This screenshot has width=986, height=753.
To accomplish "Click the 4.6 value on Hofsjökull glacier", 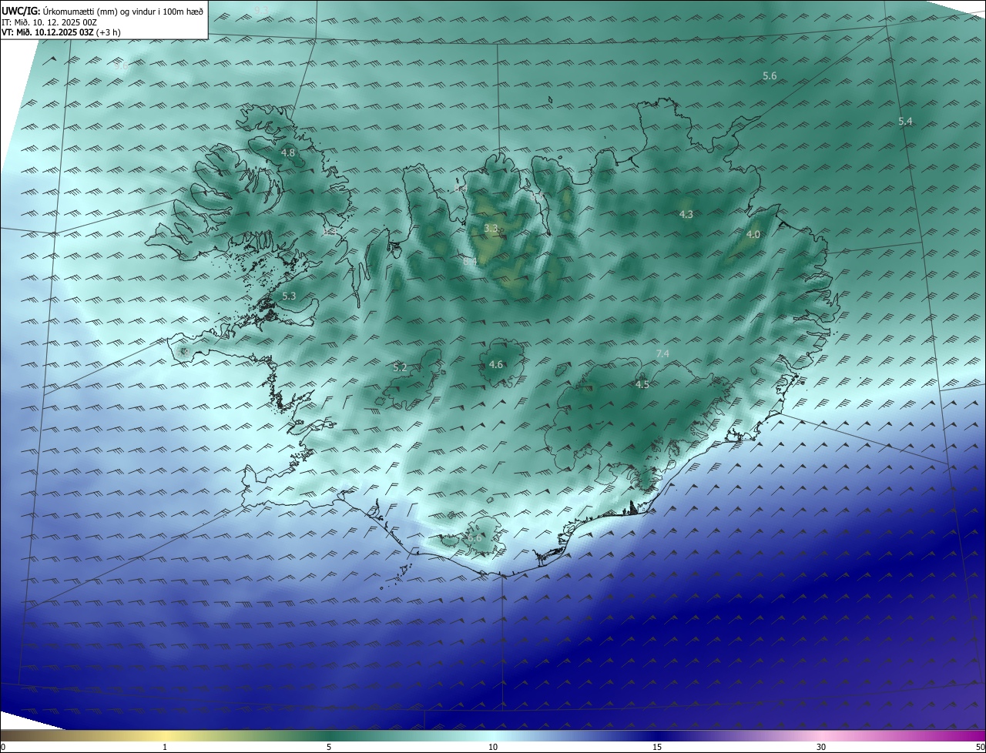I will tap(496, 364).
